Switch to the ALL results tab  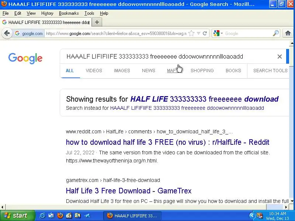70,71
